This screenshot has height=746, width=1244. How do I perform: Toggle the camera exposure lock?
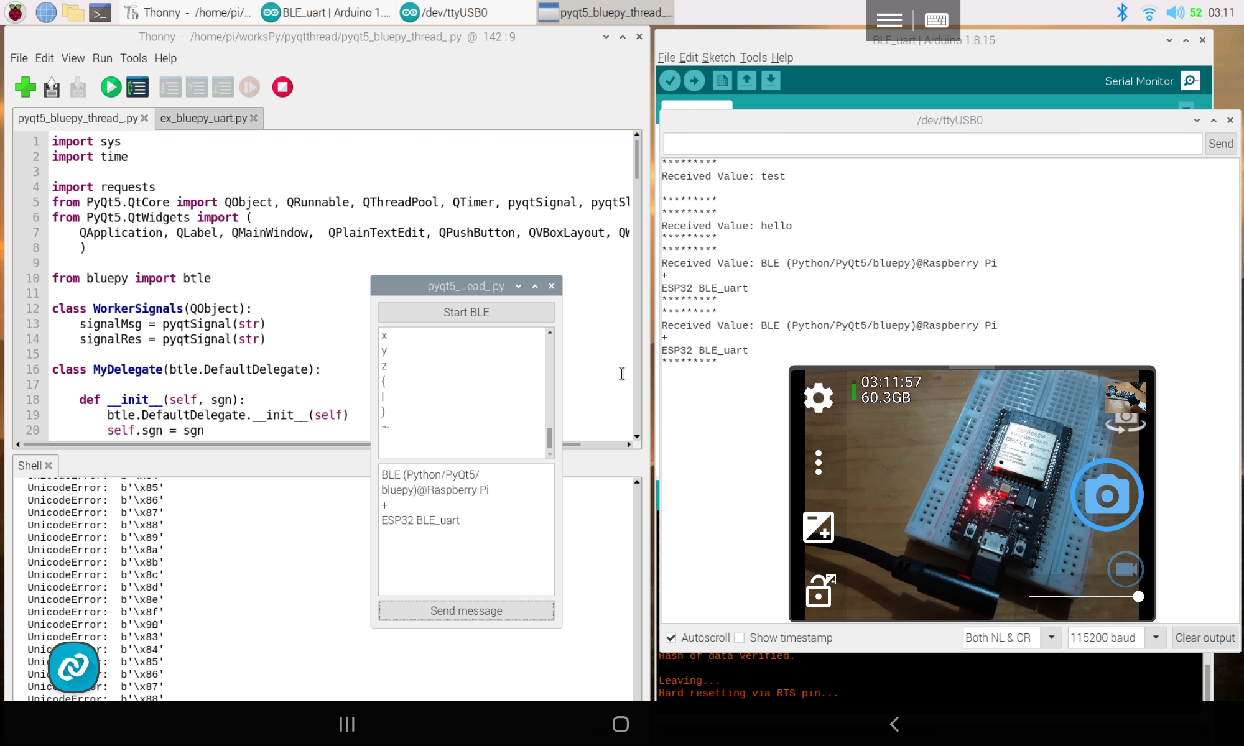tap(819, 591)
